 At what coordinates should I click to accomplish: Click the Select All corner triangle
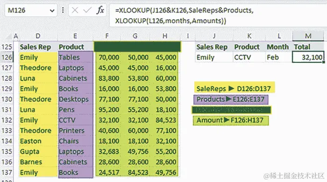[9, 37]
